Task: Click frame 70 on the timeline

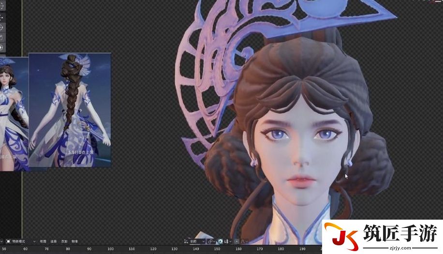Action: 46,249
